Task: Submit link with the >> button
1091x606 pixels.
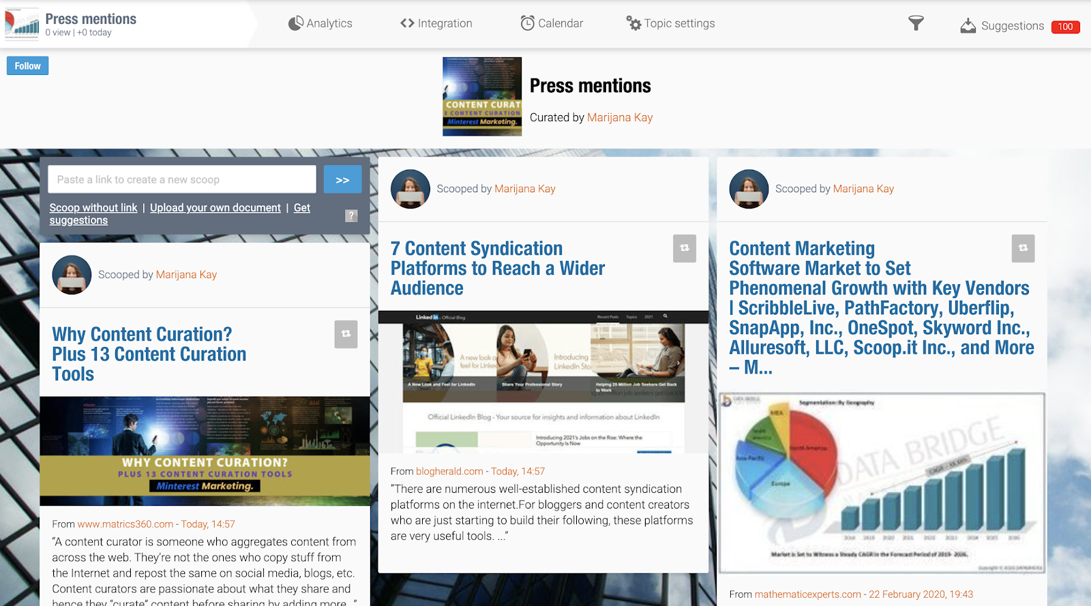Action: [342, 179]
